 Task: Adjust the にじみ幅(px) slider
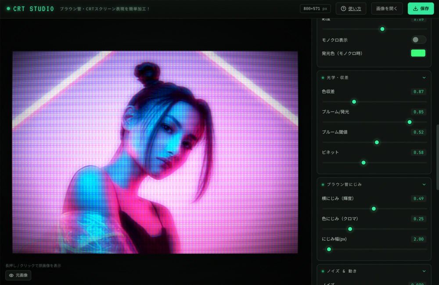[x=374, y=249]
